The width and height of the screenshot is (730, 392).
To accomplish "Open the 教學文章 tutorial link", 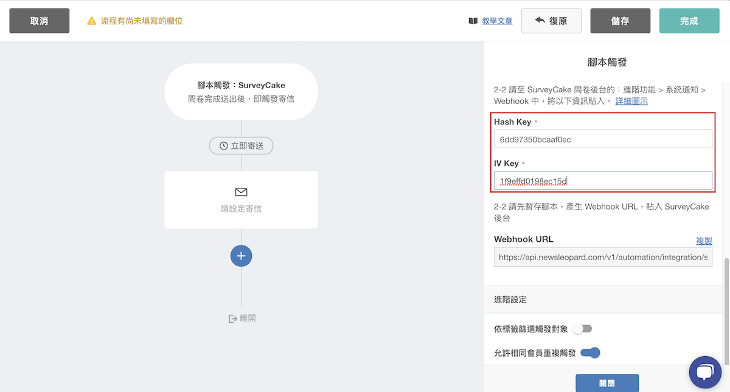I will click(497, 21).
